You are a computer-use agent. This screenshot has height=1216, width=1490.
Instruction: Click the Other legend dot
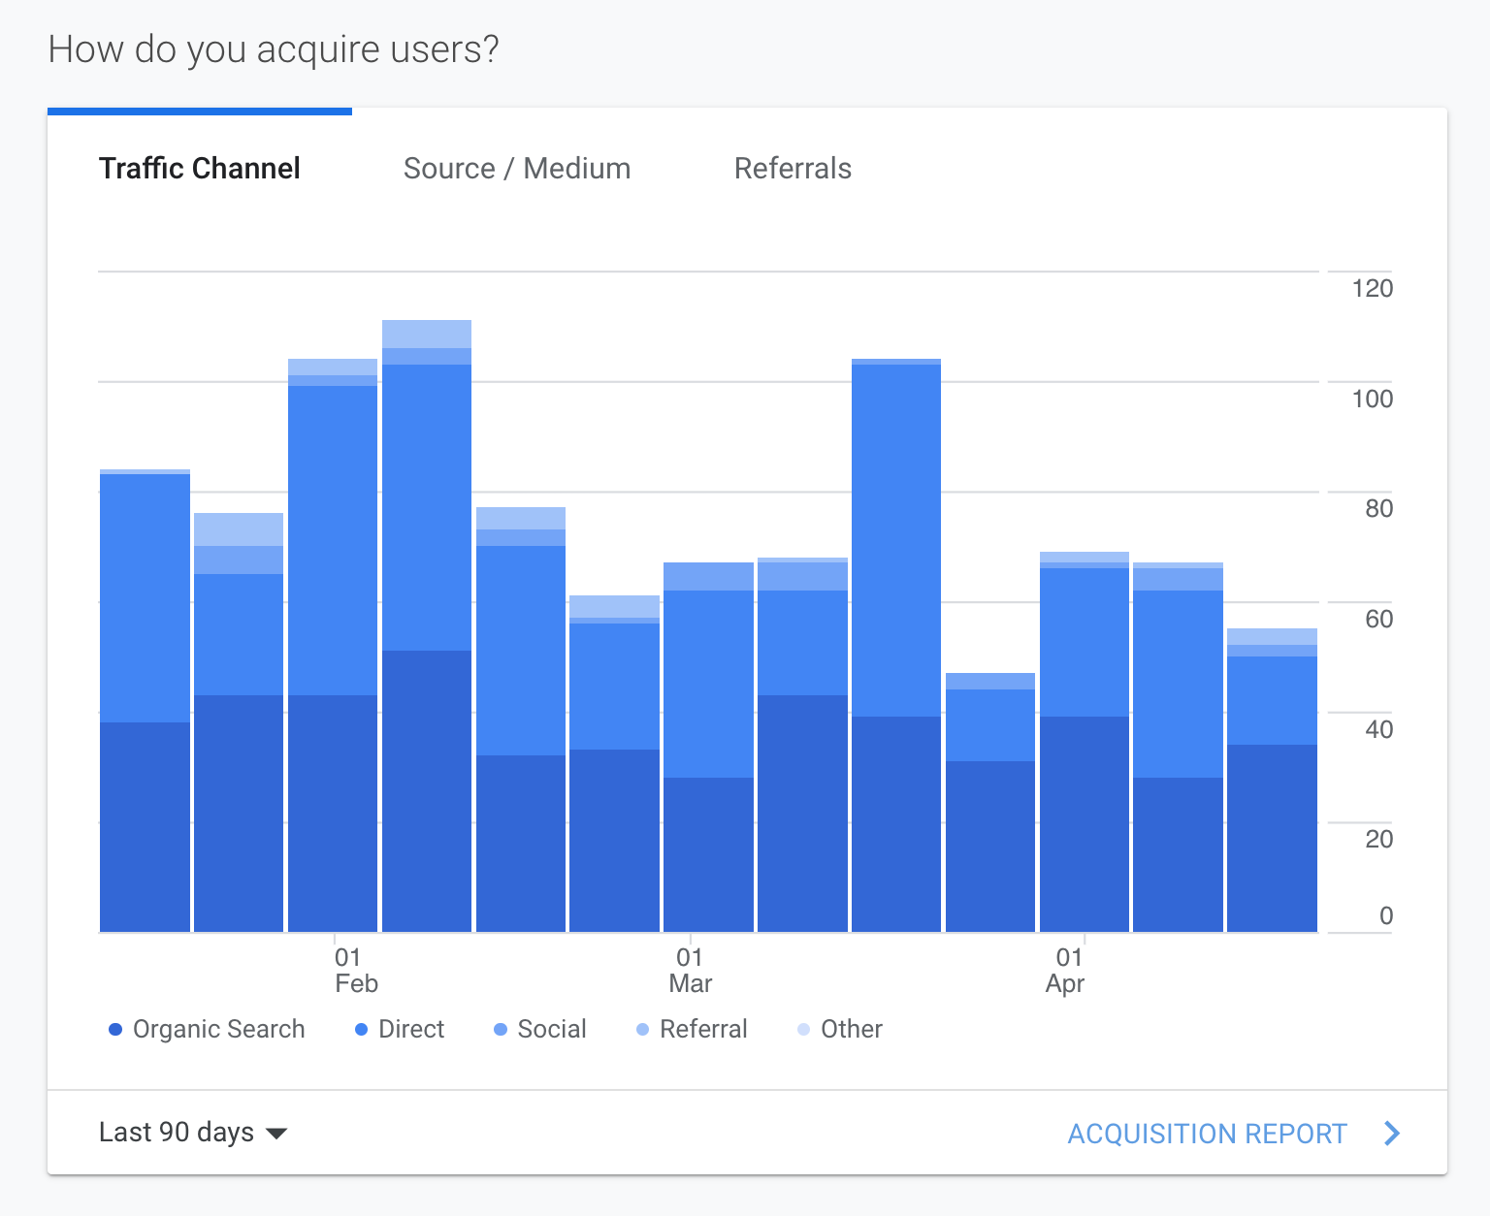(x=803, y=1030)
